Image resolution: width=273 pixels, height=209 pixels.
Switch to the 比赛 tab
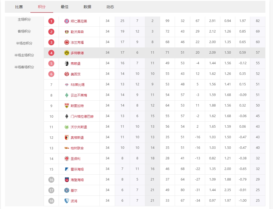(x=19, y=7)
